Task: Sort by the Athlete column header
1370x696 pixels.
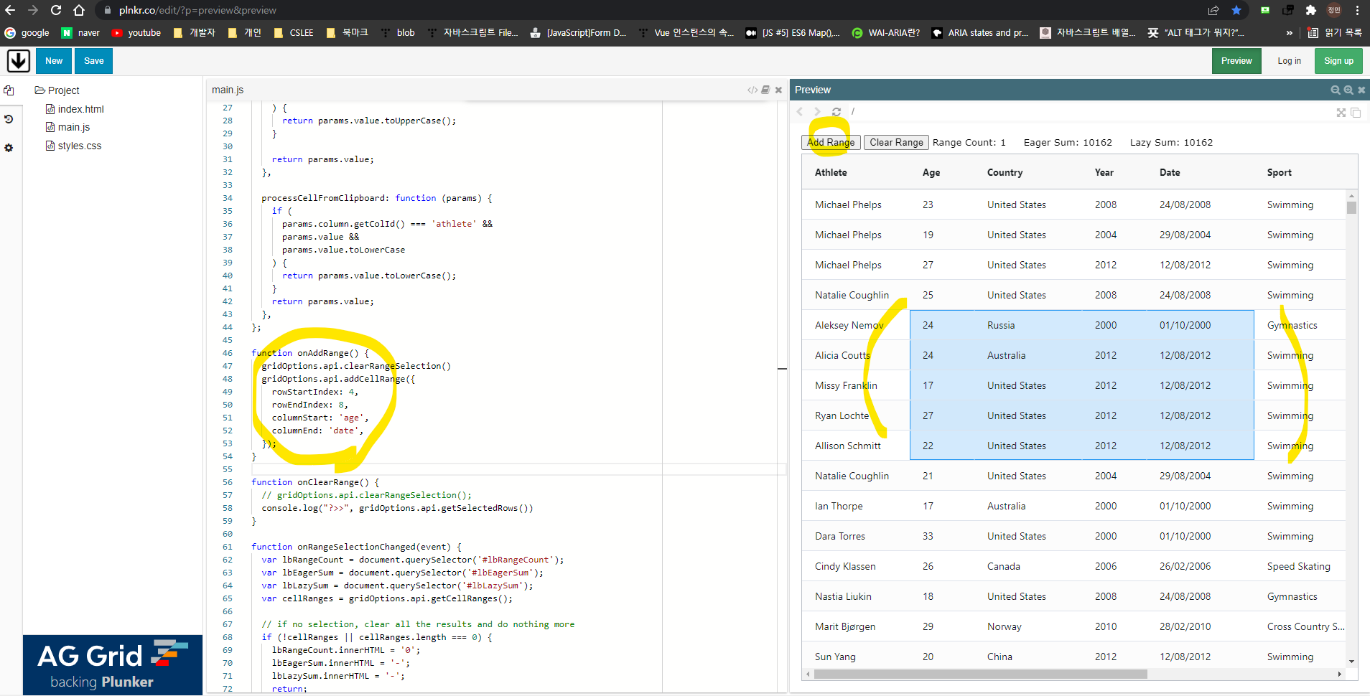Action: coord(831,172)
